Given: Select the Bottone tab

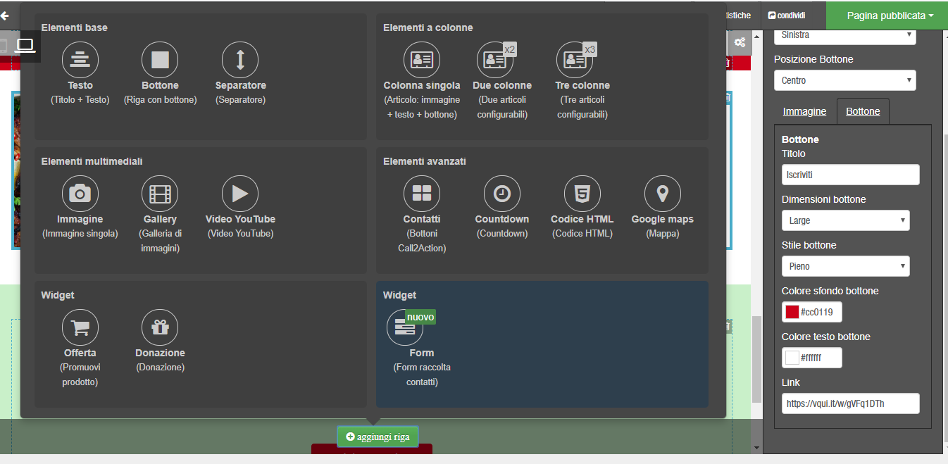Looking at the screenshot, I should coord(863,111).
